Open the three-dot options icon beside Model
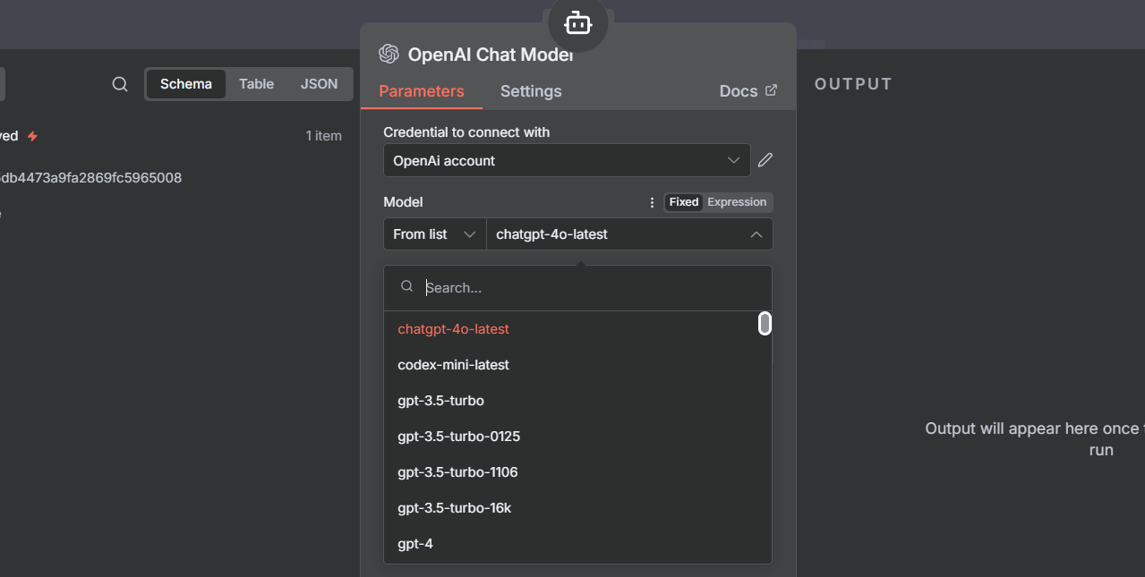The image size is (1145, 577). [651, 202]
